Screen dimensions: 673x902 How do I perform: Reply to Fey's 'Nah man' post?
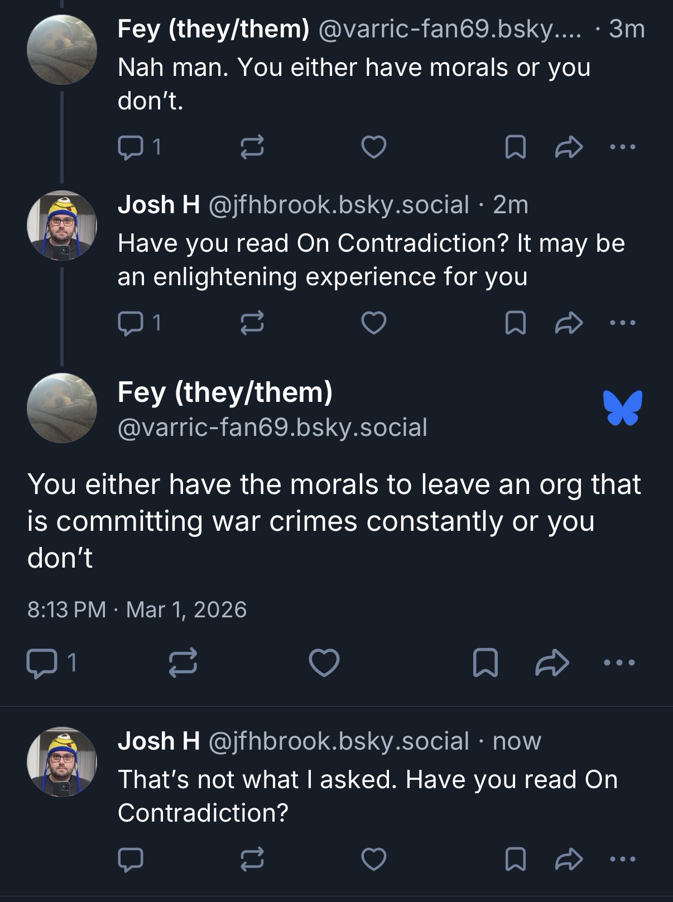(131, 147)
